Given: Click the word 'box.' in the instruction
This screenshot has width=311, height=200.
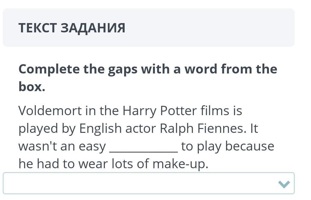Looking at the screenshot, I should point(32,87).
